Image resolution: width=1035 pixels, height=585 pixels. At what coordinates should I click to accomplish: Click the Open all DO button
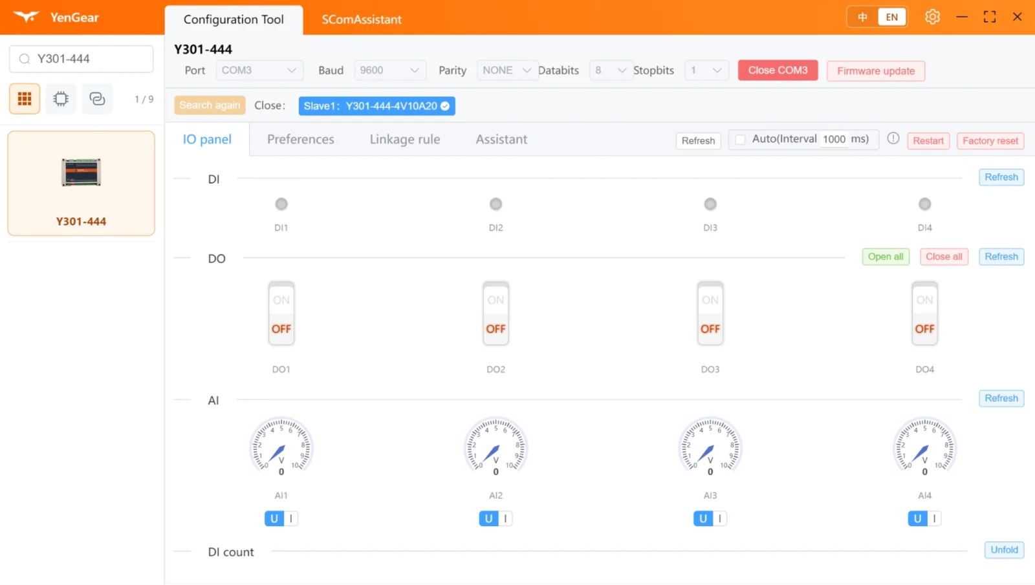coord(886,257)
